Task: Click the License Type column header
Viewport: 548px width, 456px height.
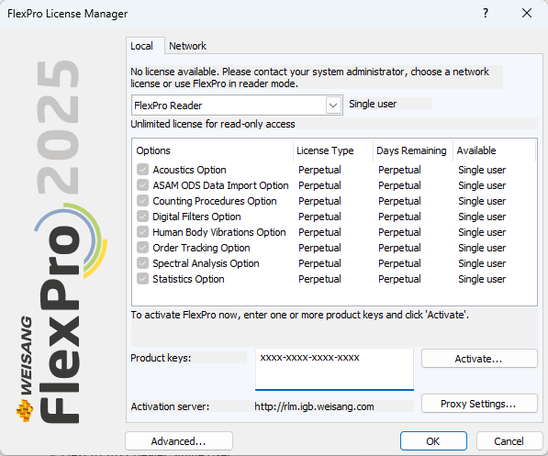Action: coord(333,150)
